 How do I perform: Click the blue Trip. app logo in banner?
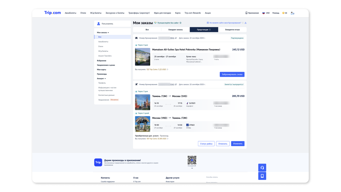pos(98,162)
